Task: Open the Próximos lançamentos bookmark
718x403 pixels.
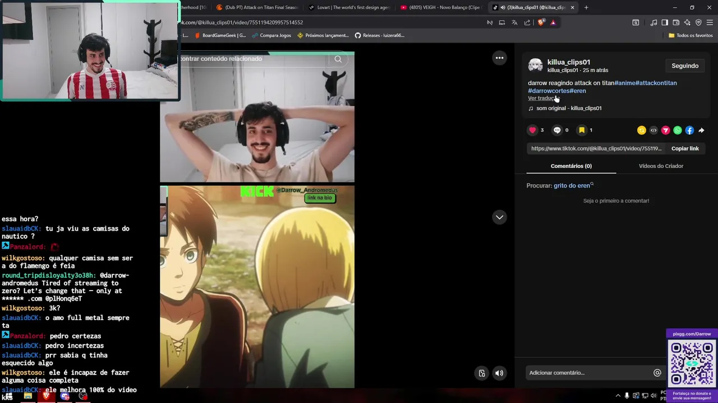Action: (x=323, y=35)
